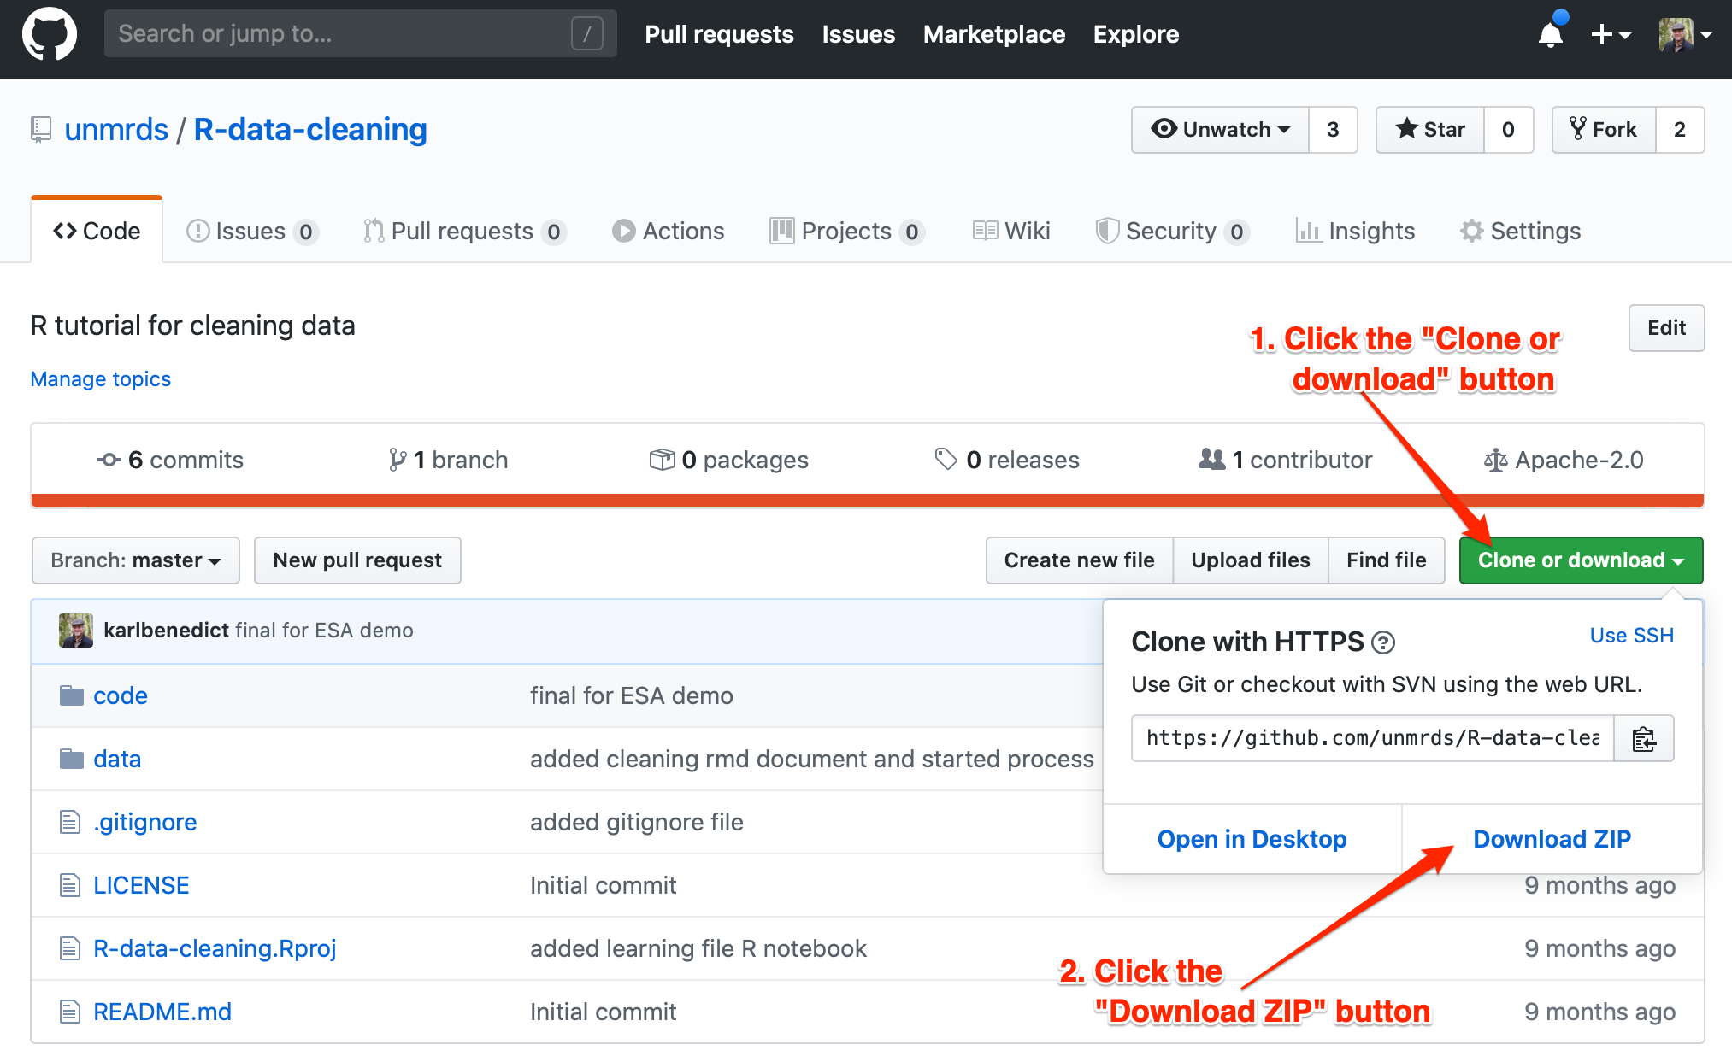Click the code folder icon
The width and height of the screenshot is (1732, 1056).
(72, 695)
